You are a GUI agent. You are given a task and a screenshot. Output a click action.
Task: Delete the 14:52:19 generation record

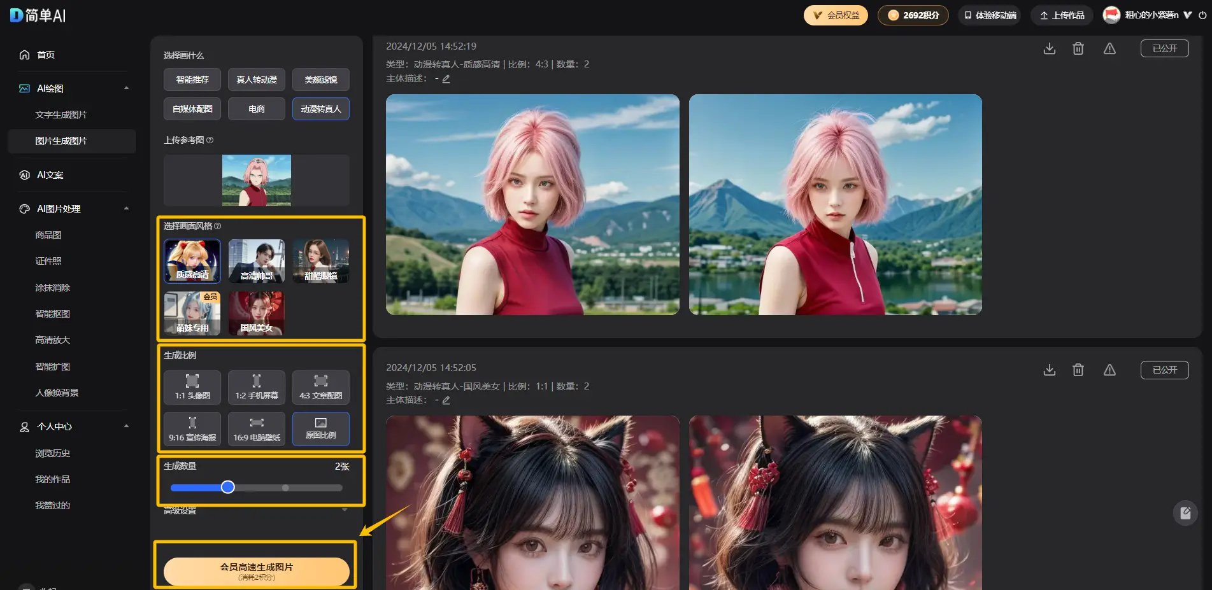coord(1078,48)
